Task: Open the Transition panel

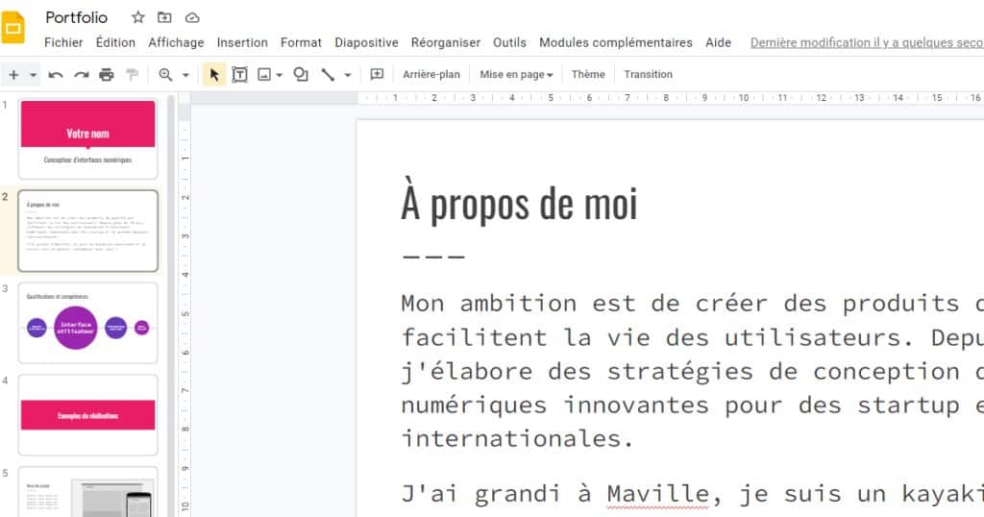Action: pos(649,74)
